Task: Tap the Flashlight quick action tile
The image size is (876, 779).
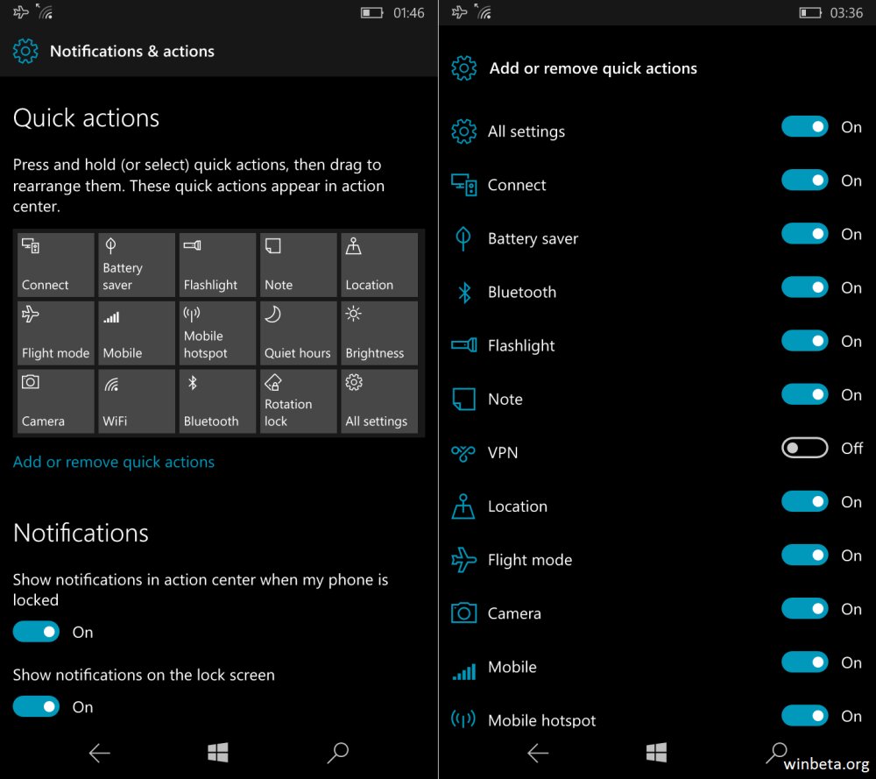Action: point(217,265)
